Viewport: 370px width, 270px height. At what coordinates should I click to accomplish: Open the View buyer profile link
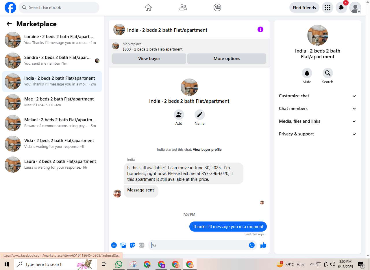(207, 150)
